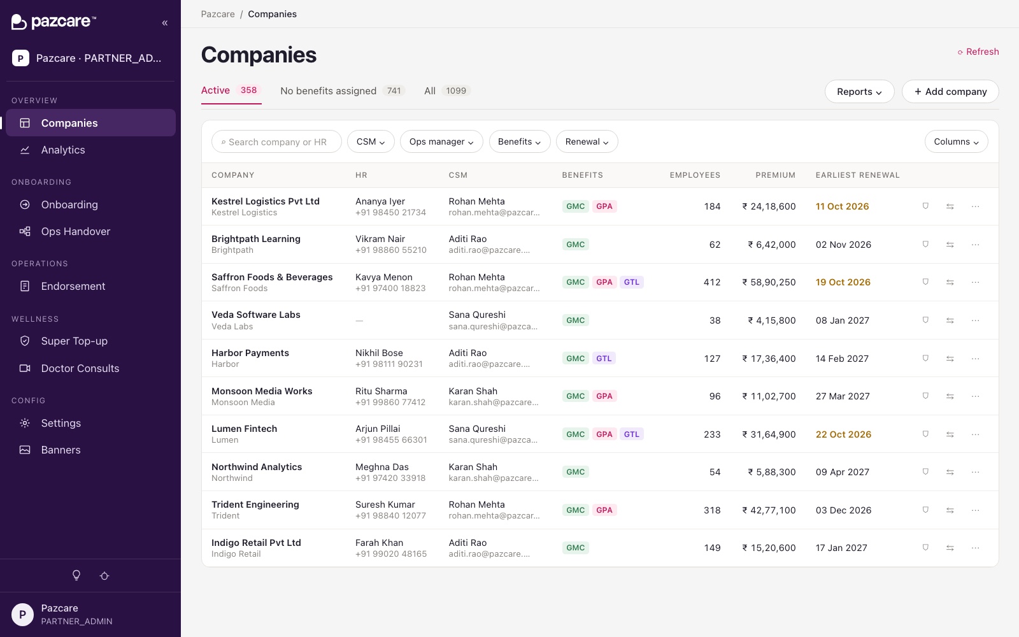Viewport: 1019px width, 637px height.
Task: Click the shield icon in the Veda Software Labs row
Action: click(x=925, y=320)
